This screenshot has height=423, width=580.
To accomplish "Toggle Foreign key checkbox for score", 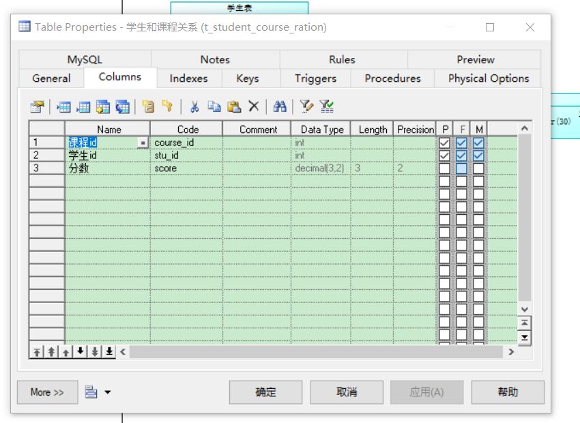I will click(x=461, y=169).
